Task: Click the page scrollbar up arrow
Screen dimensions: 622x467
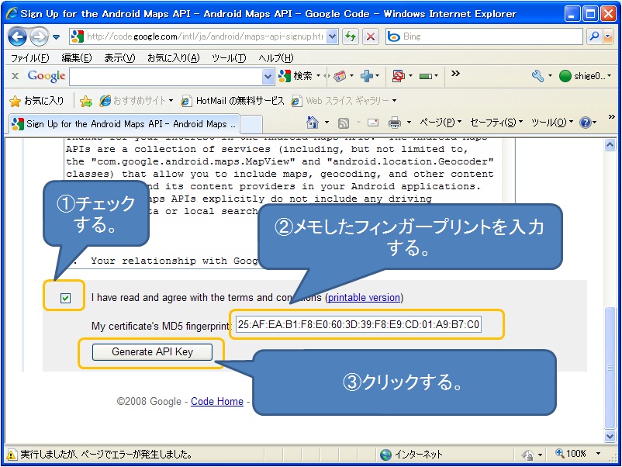Action: coord(610,145)
